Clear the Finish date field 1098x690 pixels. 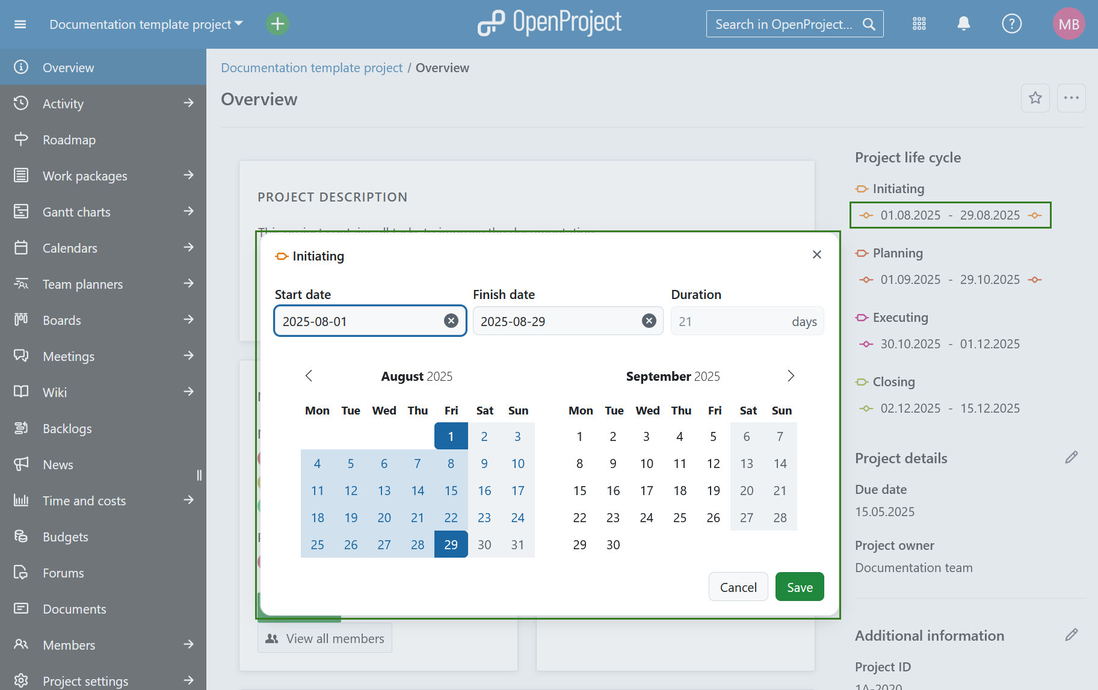tap(649, 321)
